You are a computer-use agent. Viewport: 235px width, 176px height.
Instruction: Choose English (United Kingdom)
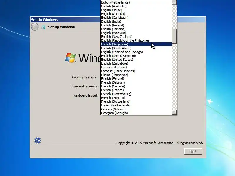[136, 56]
